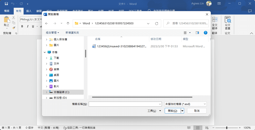
Task: Click the horizontal scrollbar in file list
Action: pyautogui.click(x=142, y=97)
